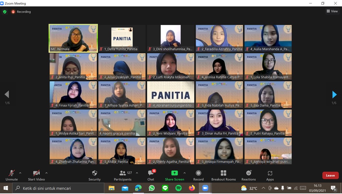Expand the Share Screen options chevron

(x=184, y=173)
